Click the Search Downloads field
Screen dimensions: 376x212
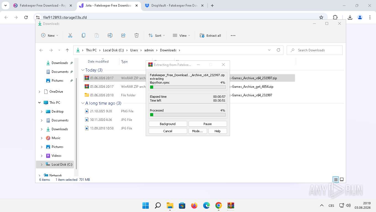[x=315, y=50]
